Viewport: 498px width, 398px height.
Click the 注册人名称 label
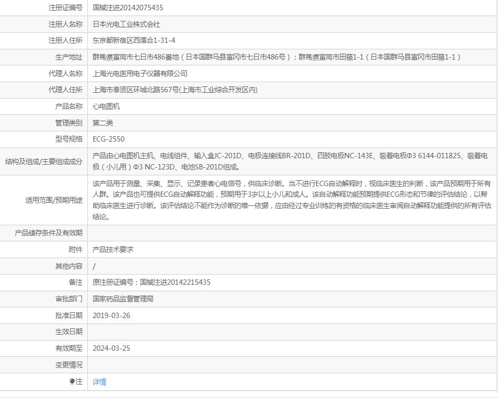tap(65, 24)
